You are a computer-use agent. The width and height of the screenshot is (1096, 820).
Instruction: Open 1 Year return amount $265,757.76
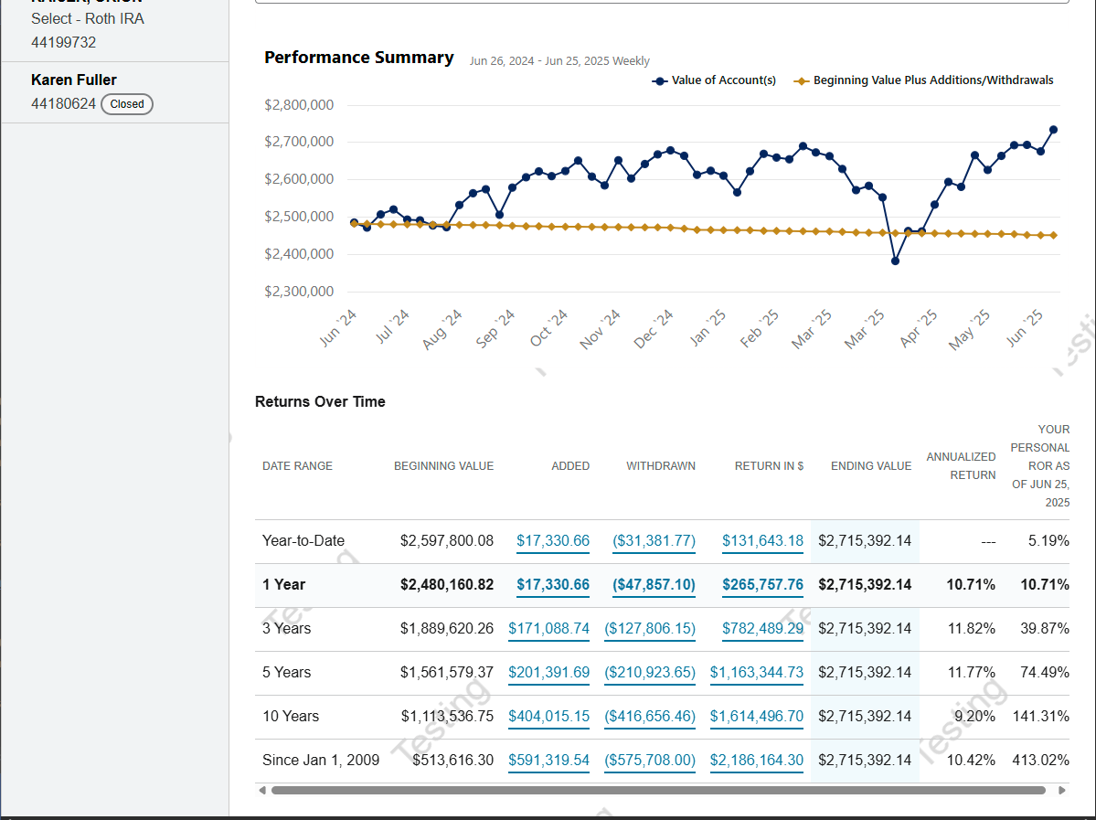click(762, 584)
